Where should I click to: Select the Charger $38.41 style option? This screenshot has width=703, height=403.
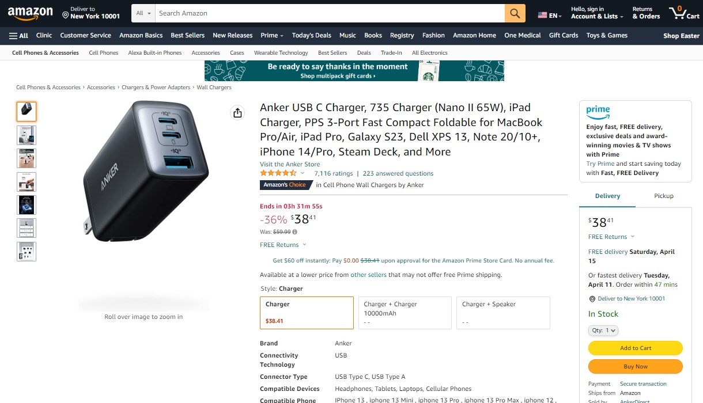pos(307,313)
